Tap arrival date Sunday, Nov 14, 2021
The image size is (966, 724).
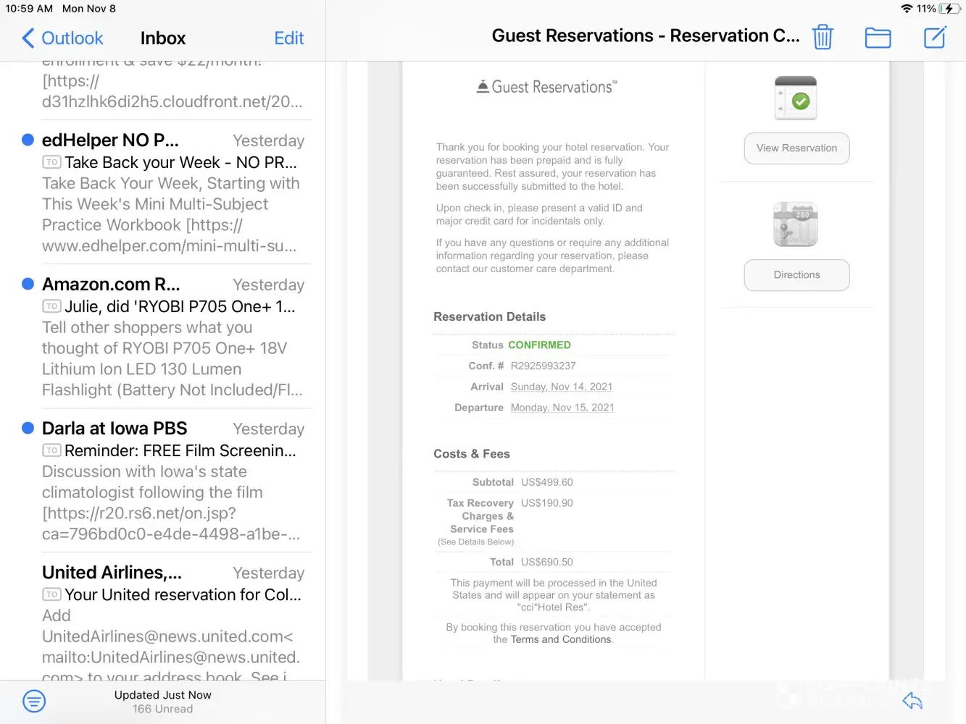(562, 387)
